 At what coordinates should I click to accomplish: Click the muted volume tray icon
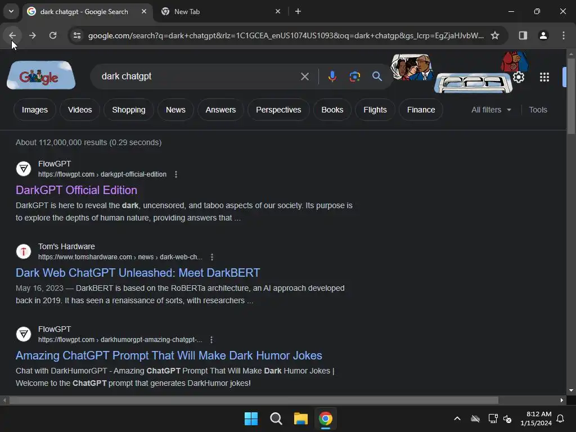point(507,418)
